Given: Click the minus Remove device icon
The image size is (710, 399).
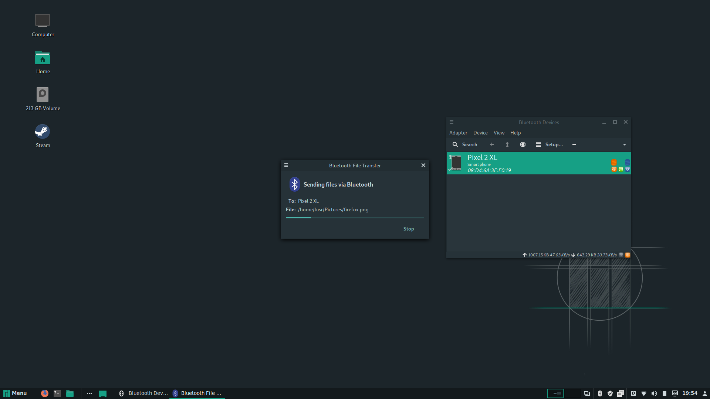Looking at the screenshot, I should [574, 144].
